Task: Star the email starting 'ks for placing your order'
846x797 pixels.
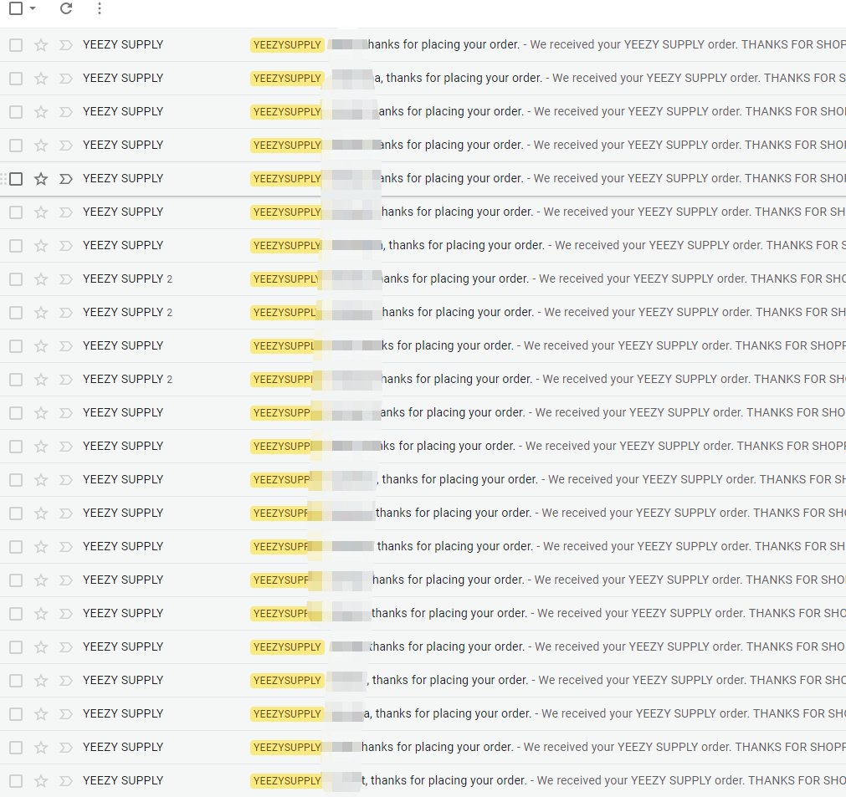Action: [41, 345]
